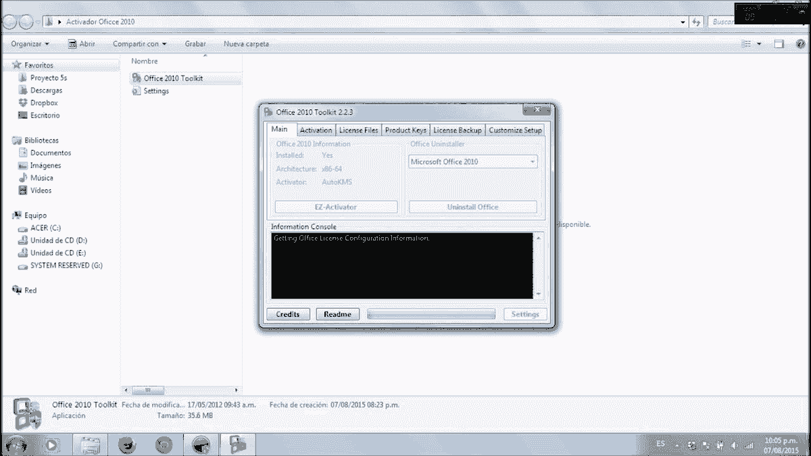The width and height of the screenshot is (811, 456).
Task: Open the Credits button
Action: pos(288,314)
